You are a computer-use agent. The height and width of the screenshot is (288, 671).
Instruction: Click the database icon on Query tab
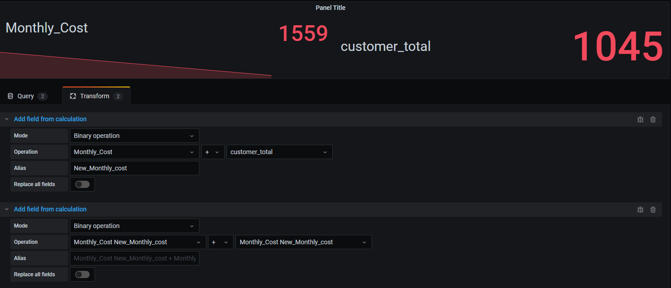(10, 96)
